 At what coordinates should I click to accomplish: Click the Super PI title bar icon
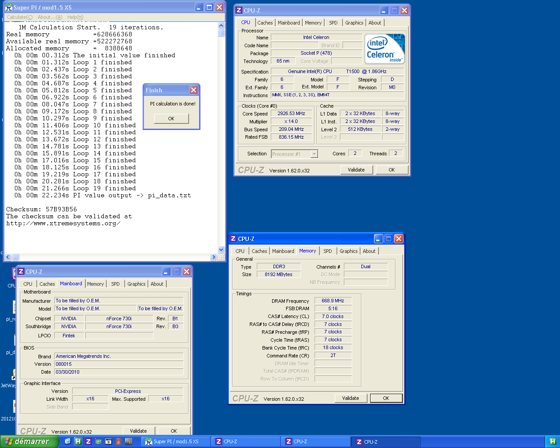point(8,7)
